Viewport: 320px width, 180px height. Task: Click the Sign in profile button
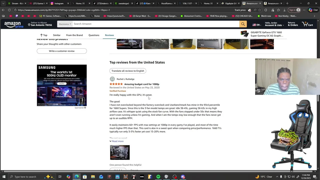pos(294,10)
